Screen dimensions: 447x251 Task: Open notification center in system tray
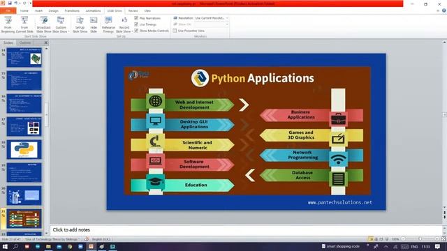coord(438,246)
